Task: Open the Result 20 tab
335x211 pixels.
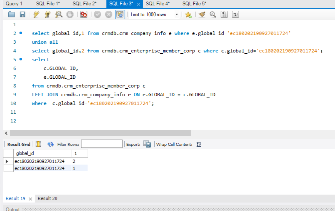Action: click(48, 198)
